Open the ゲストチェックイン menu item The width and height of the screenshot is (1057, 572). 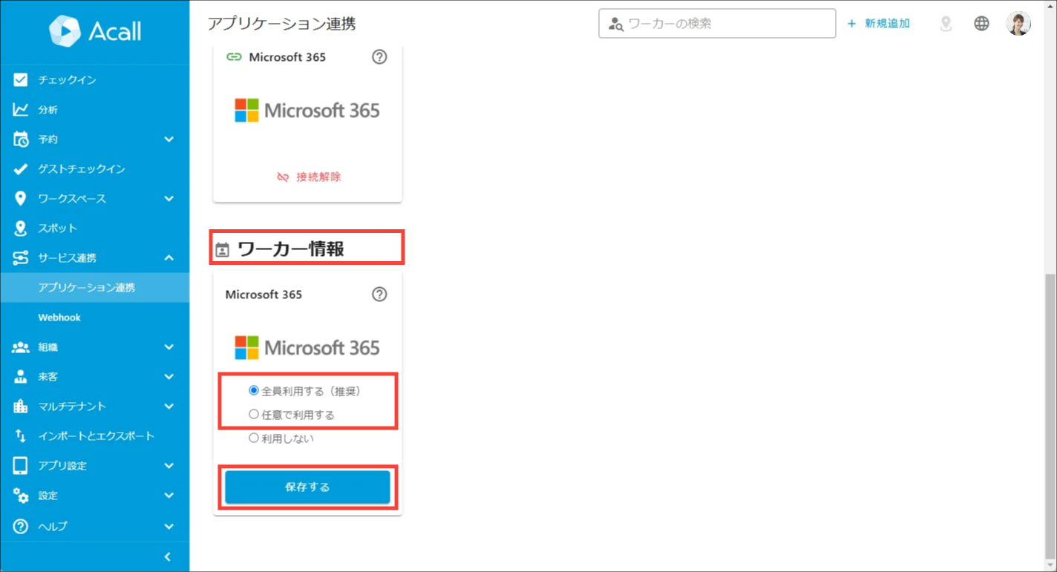[x=95, y=168]
